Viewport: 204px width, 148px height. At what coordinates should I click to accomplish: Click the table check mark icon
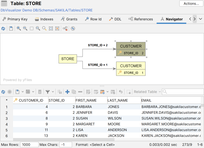113,92
